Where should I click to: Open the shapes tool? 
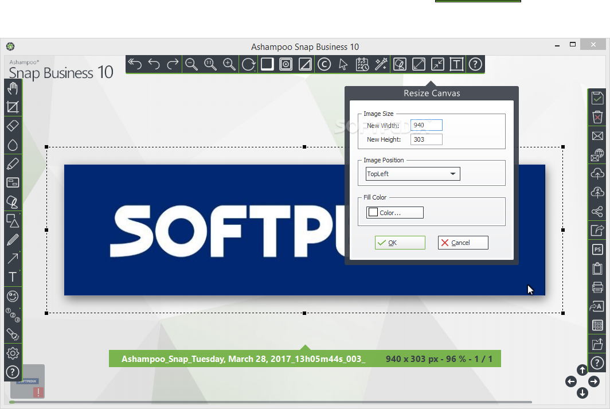tap(13, 221)
